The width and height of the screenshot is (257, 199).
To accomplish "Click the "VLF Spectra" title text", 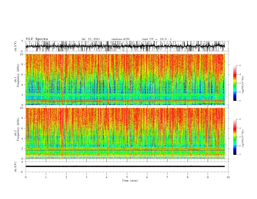I will (37, 39).
